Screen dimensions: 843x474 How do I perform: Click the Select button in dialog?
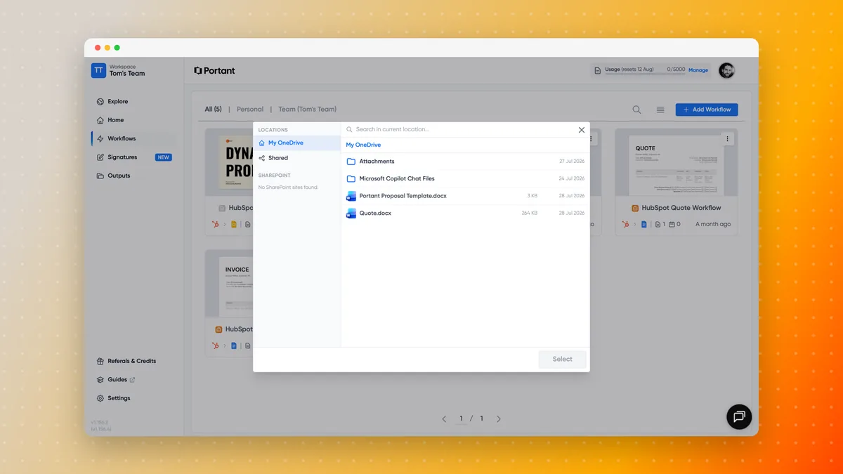562,359
